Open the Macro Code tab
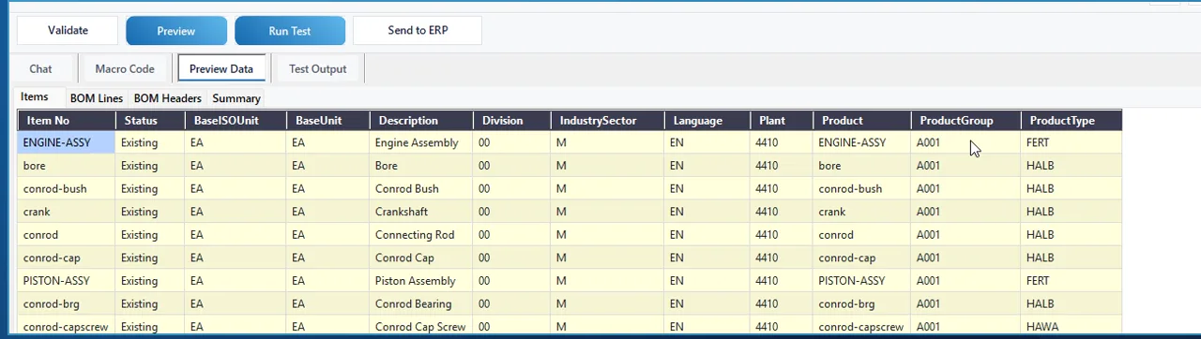The height and width of the screenshot is (339, 1201). 125,68
